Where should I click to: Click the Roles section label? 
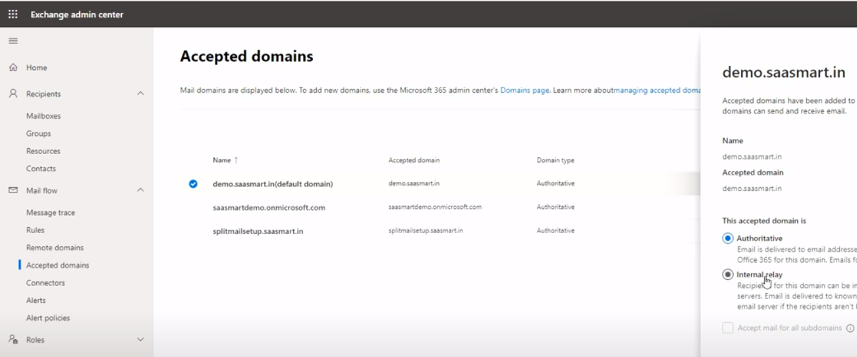click(36, 340)
